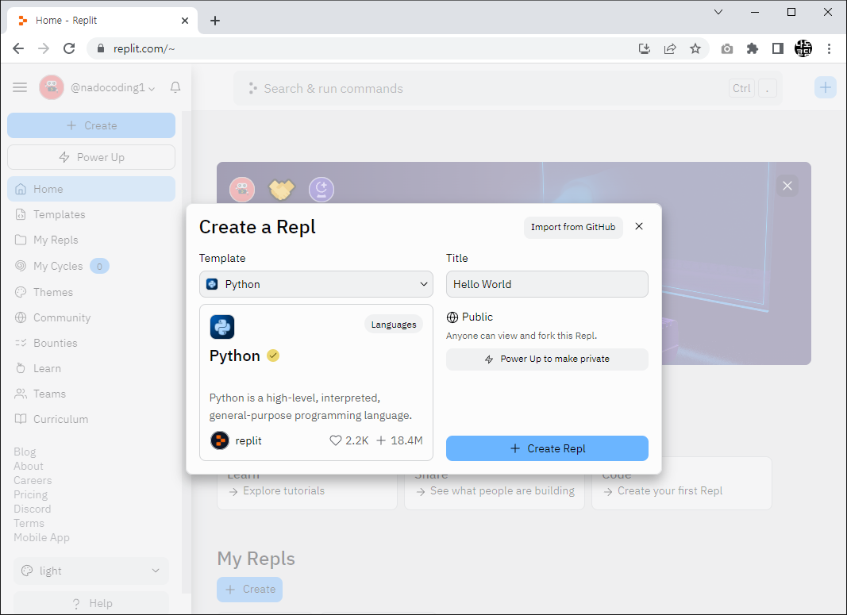Click the sidebar Create button
Viewport: 847px width, 615px height.
pos(91,125)
